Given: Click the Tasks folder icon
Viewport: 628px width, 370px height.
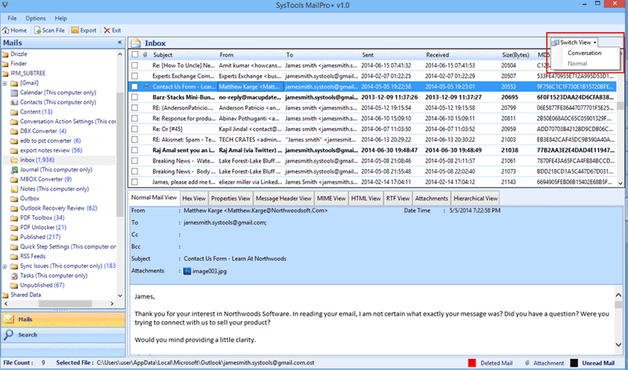Looking at the screenshot, I should [x=14, y=276].
